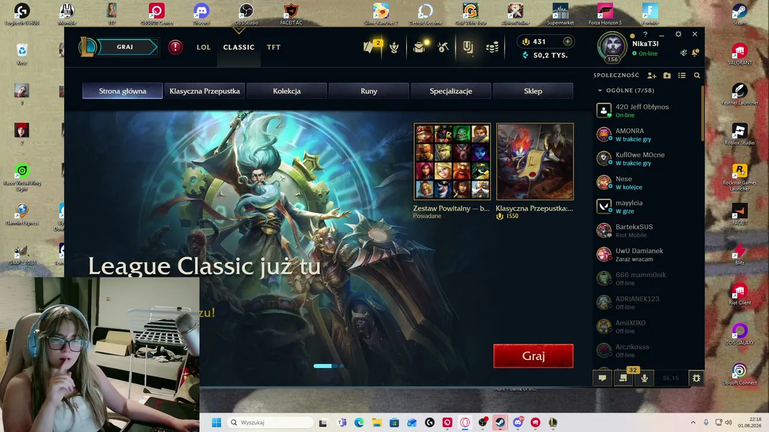Search the friends list with magnifier icon
This screenshot has height=432, width=769.
[x=697, y=76]
